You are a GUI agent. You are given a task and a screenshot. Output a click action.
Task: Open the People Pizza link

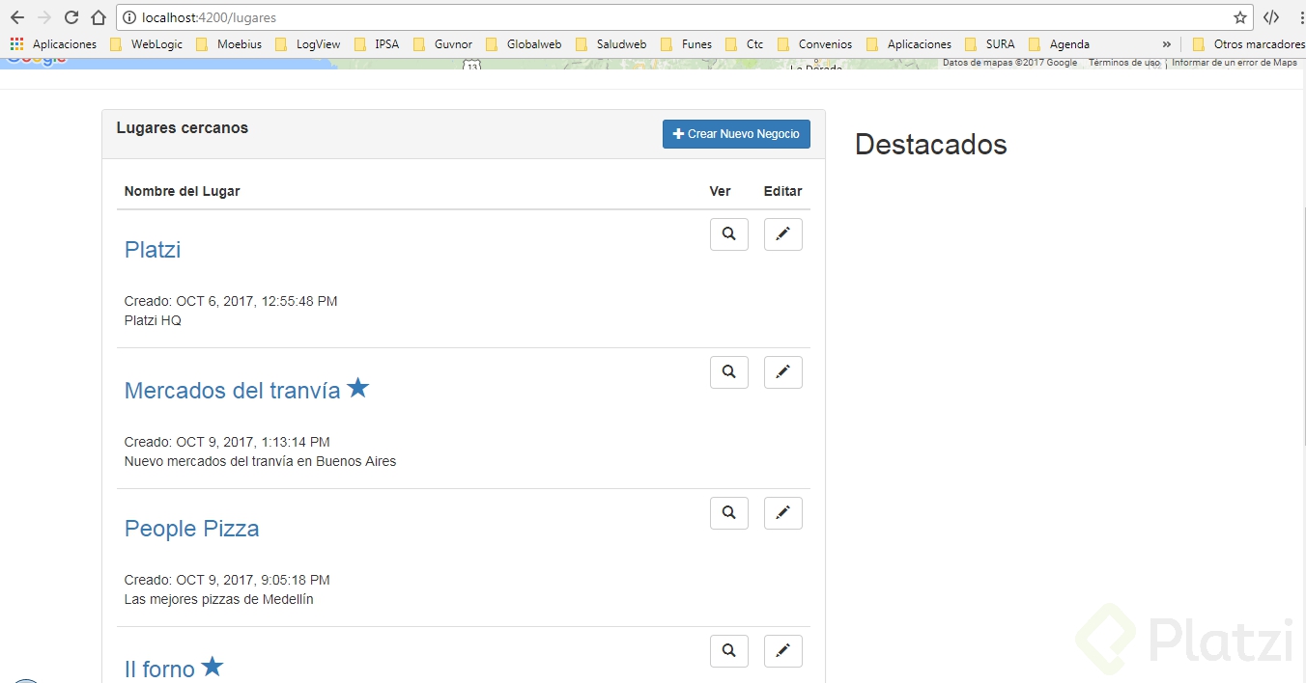pyautogui.click(x=192, y=529)
